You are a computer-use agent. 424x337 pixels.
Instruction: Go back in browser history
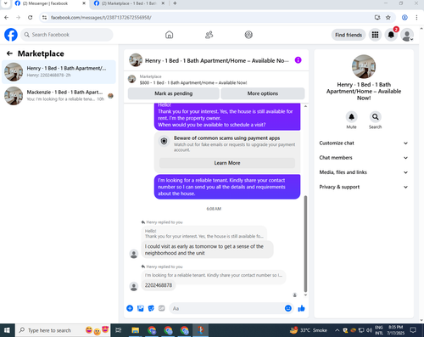(7, 18)
